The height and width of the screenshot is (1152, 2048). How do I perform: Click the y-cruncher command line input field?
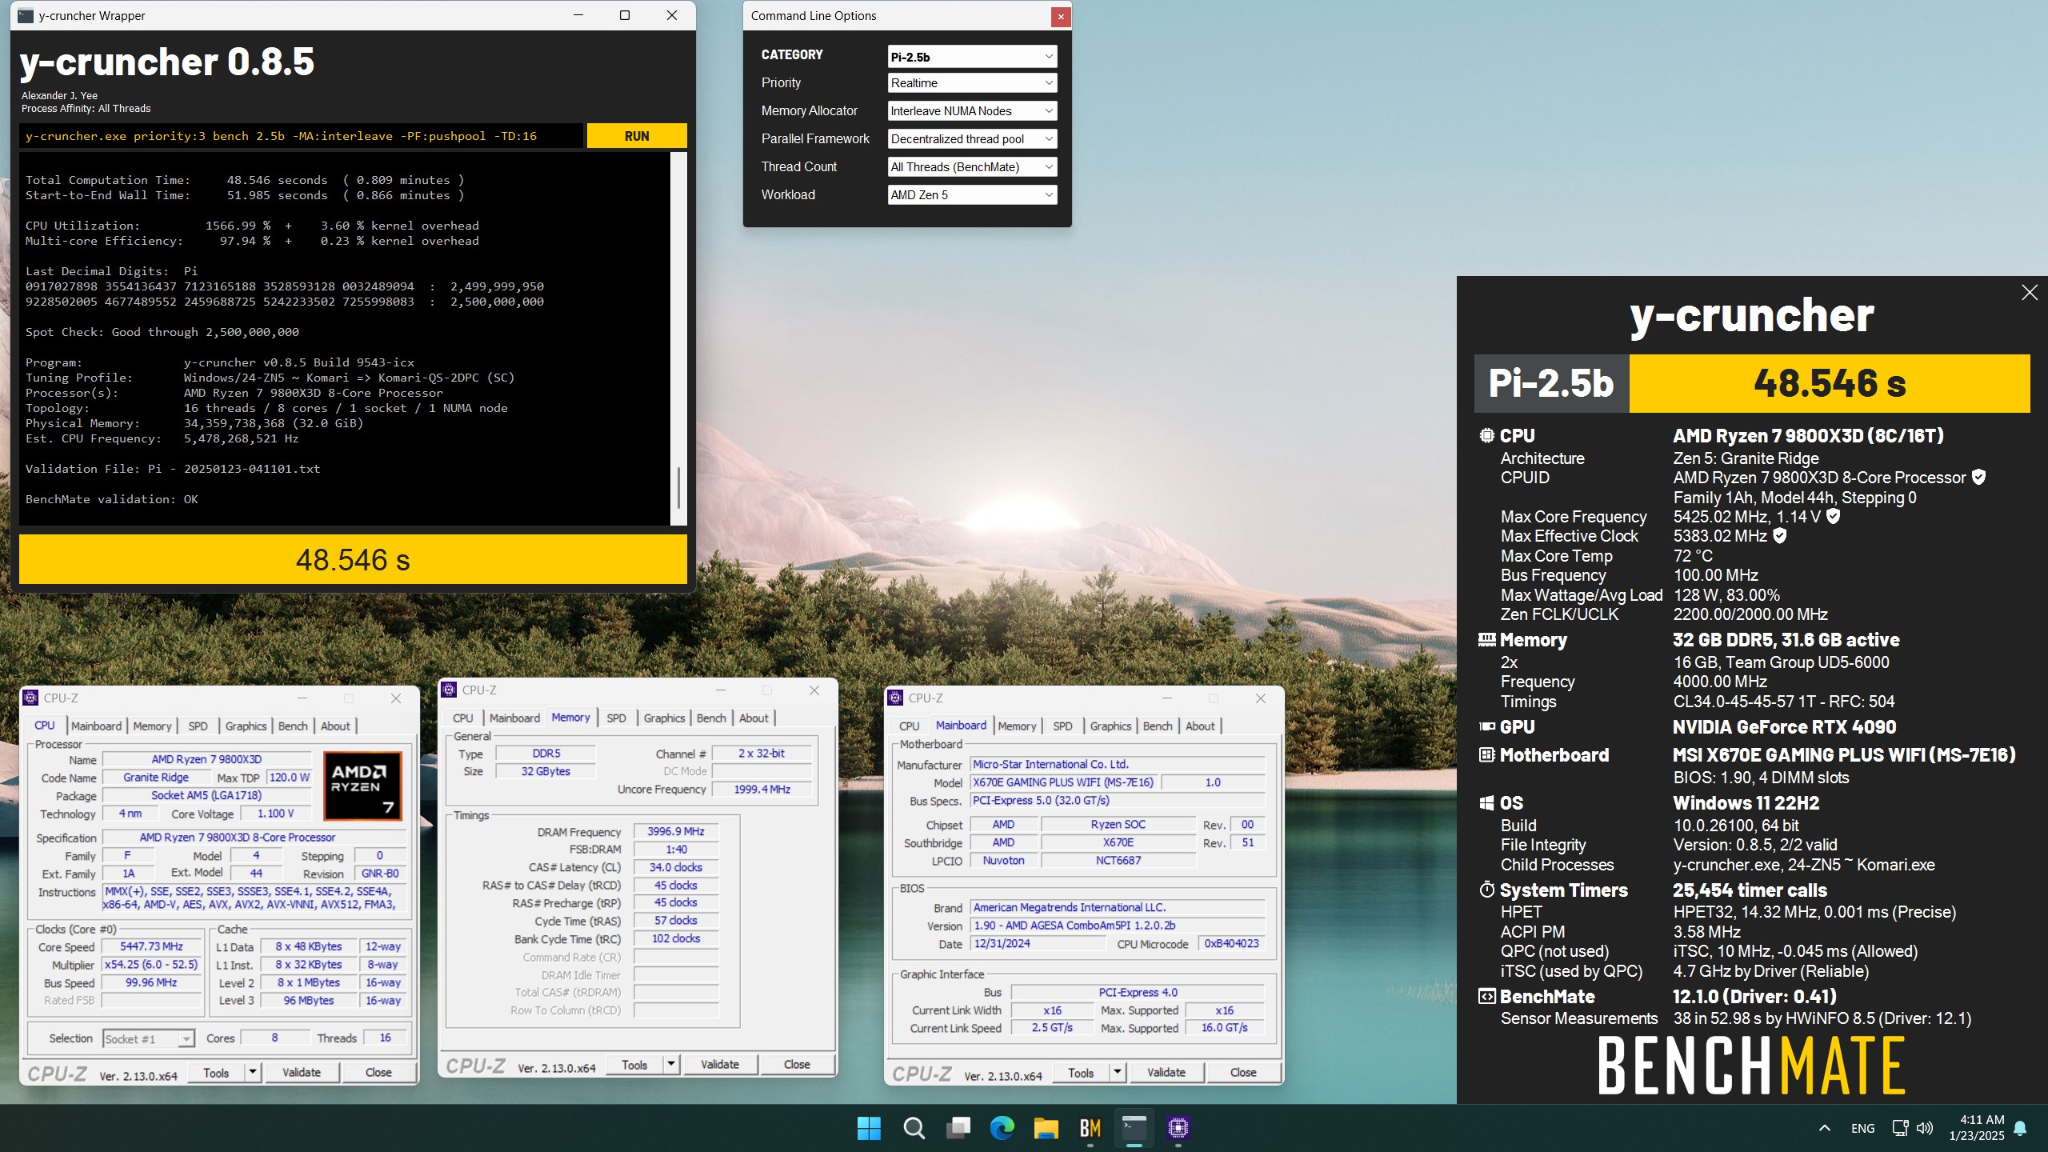pos(301,136)
